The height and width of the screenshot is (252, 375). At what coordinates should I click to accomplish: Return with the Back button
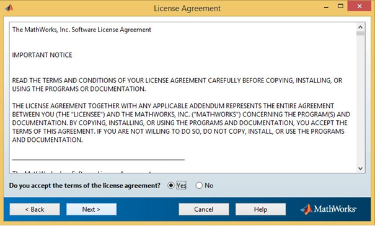point(35,209)
